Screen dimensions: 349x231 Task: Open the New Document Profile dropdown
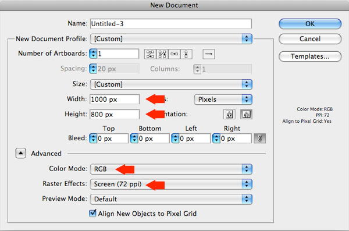tap(171, 39)
